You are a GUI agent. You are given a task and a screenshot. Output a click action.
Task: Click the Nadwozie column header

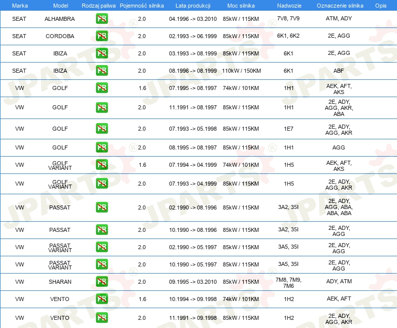(289, 6)
